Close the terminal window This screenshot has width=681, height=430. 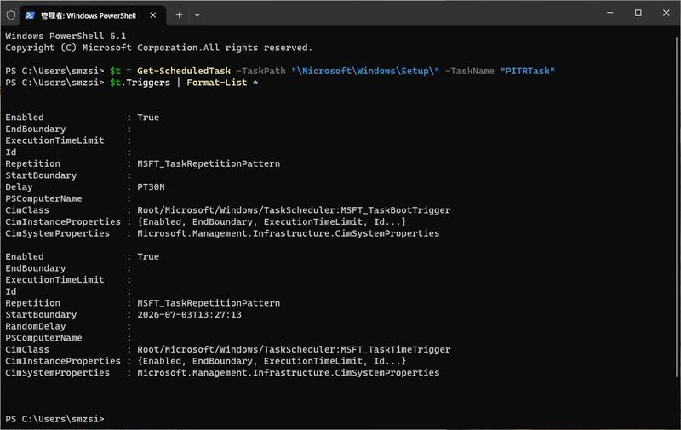[667, 13]
